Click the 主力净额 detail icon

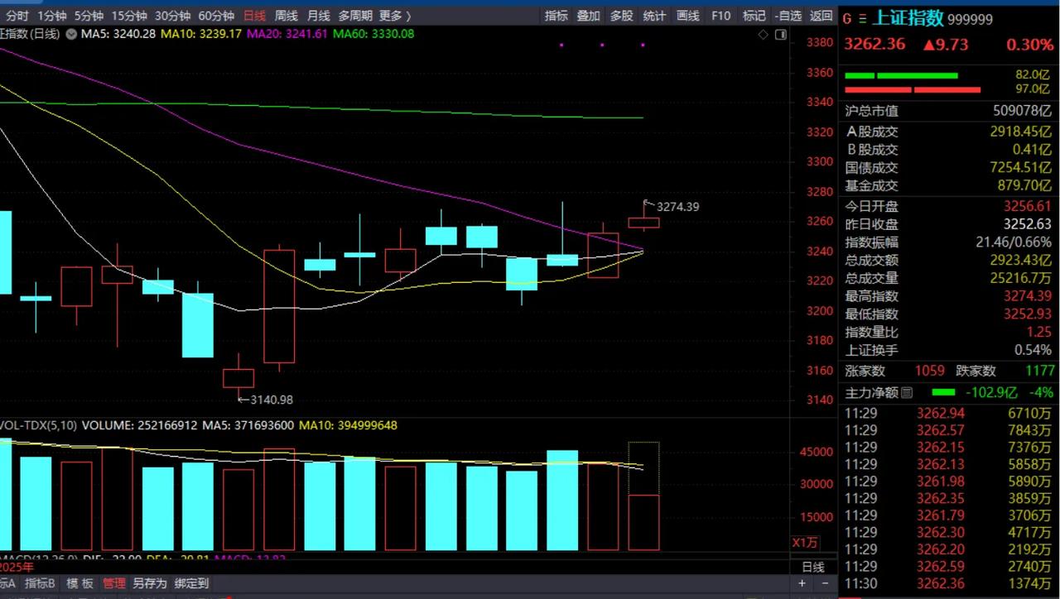[x=907, y=392]
